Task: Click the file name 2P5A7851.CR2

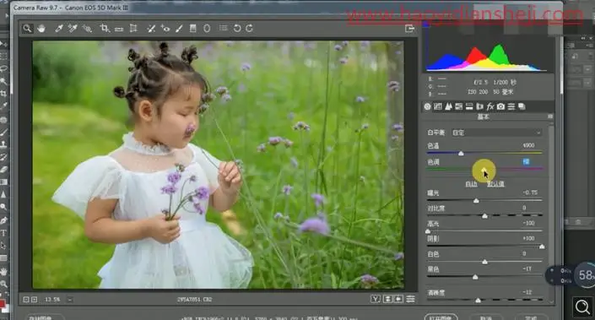Action: coord(194,300)
